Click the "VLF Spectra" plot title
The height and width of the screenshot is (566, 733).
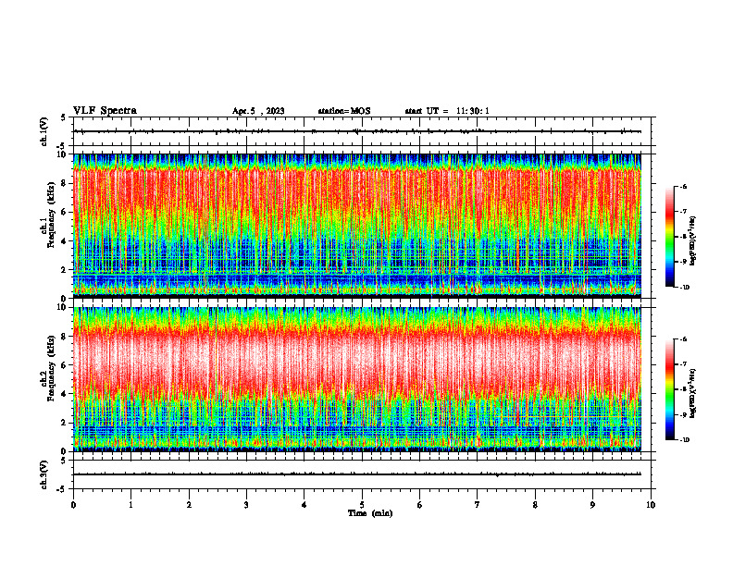pyautogui.click(x=105, y=111)
